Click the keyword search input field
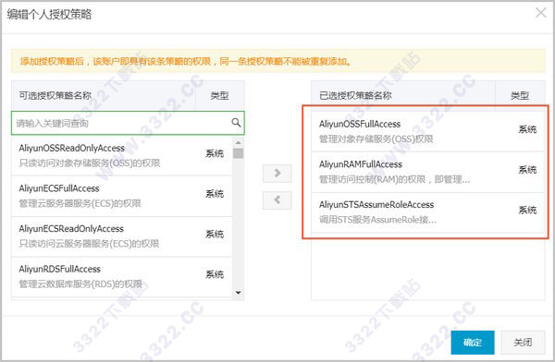Screen dimensions: 555x362 (x=128, y=123)
